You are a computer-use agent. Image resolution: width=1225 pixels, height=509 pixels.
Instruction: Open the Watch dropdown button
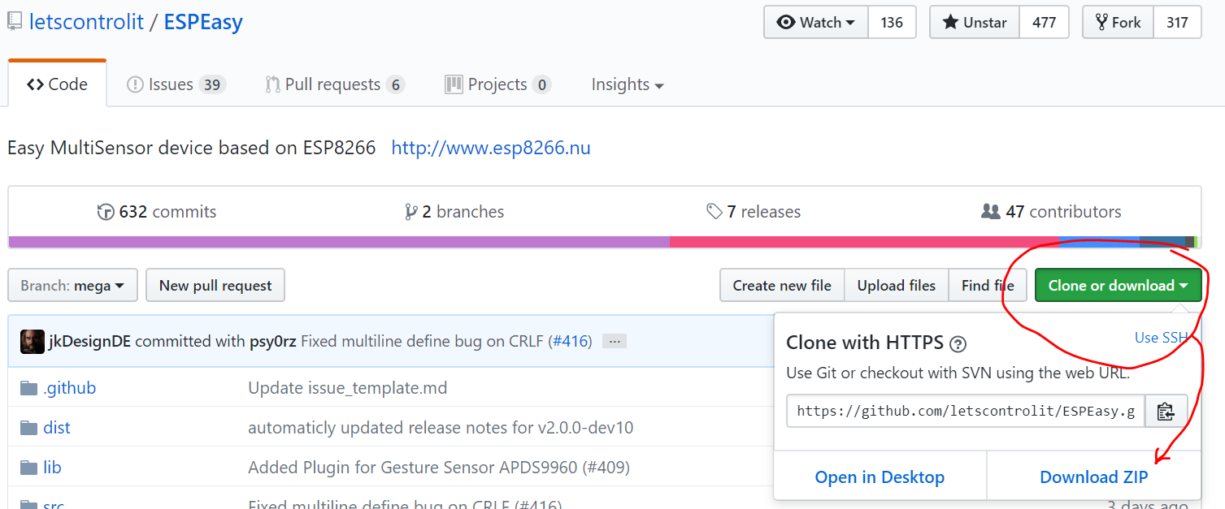click(816, 23)
